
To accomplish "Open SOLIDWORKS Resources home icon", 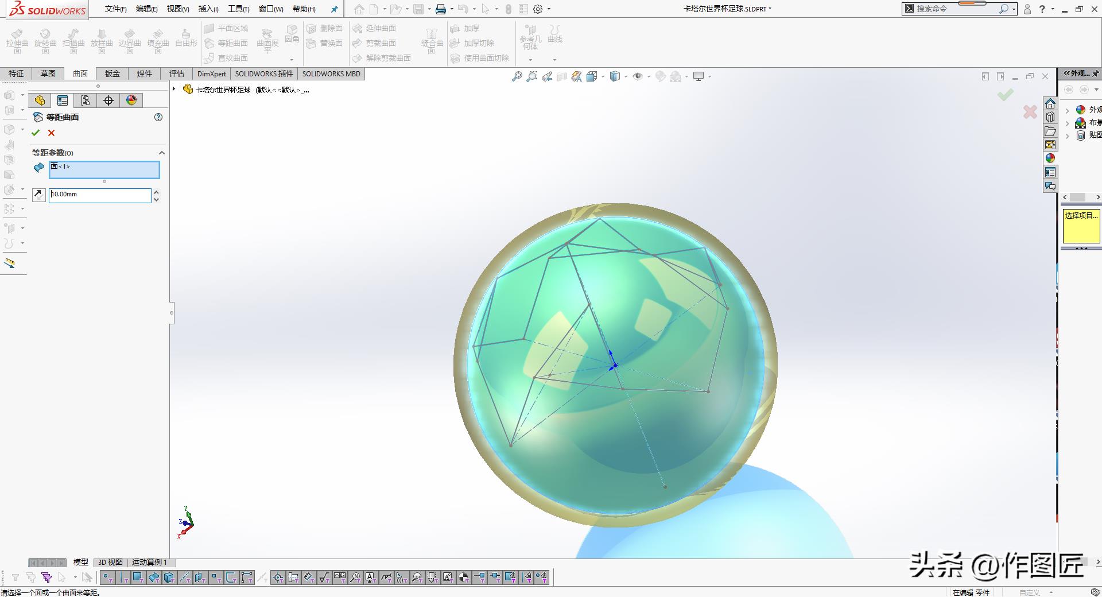I will [x=1050, y=103].
